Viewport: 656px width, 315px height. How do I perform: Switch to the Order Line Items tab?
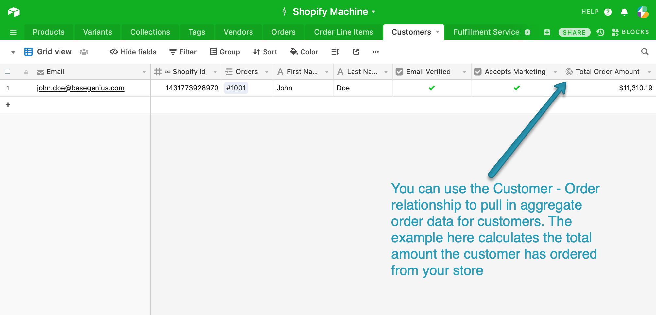click(344, 32)
